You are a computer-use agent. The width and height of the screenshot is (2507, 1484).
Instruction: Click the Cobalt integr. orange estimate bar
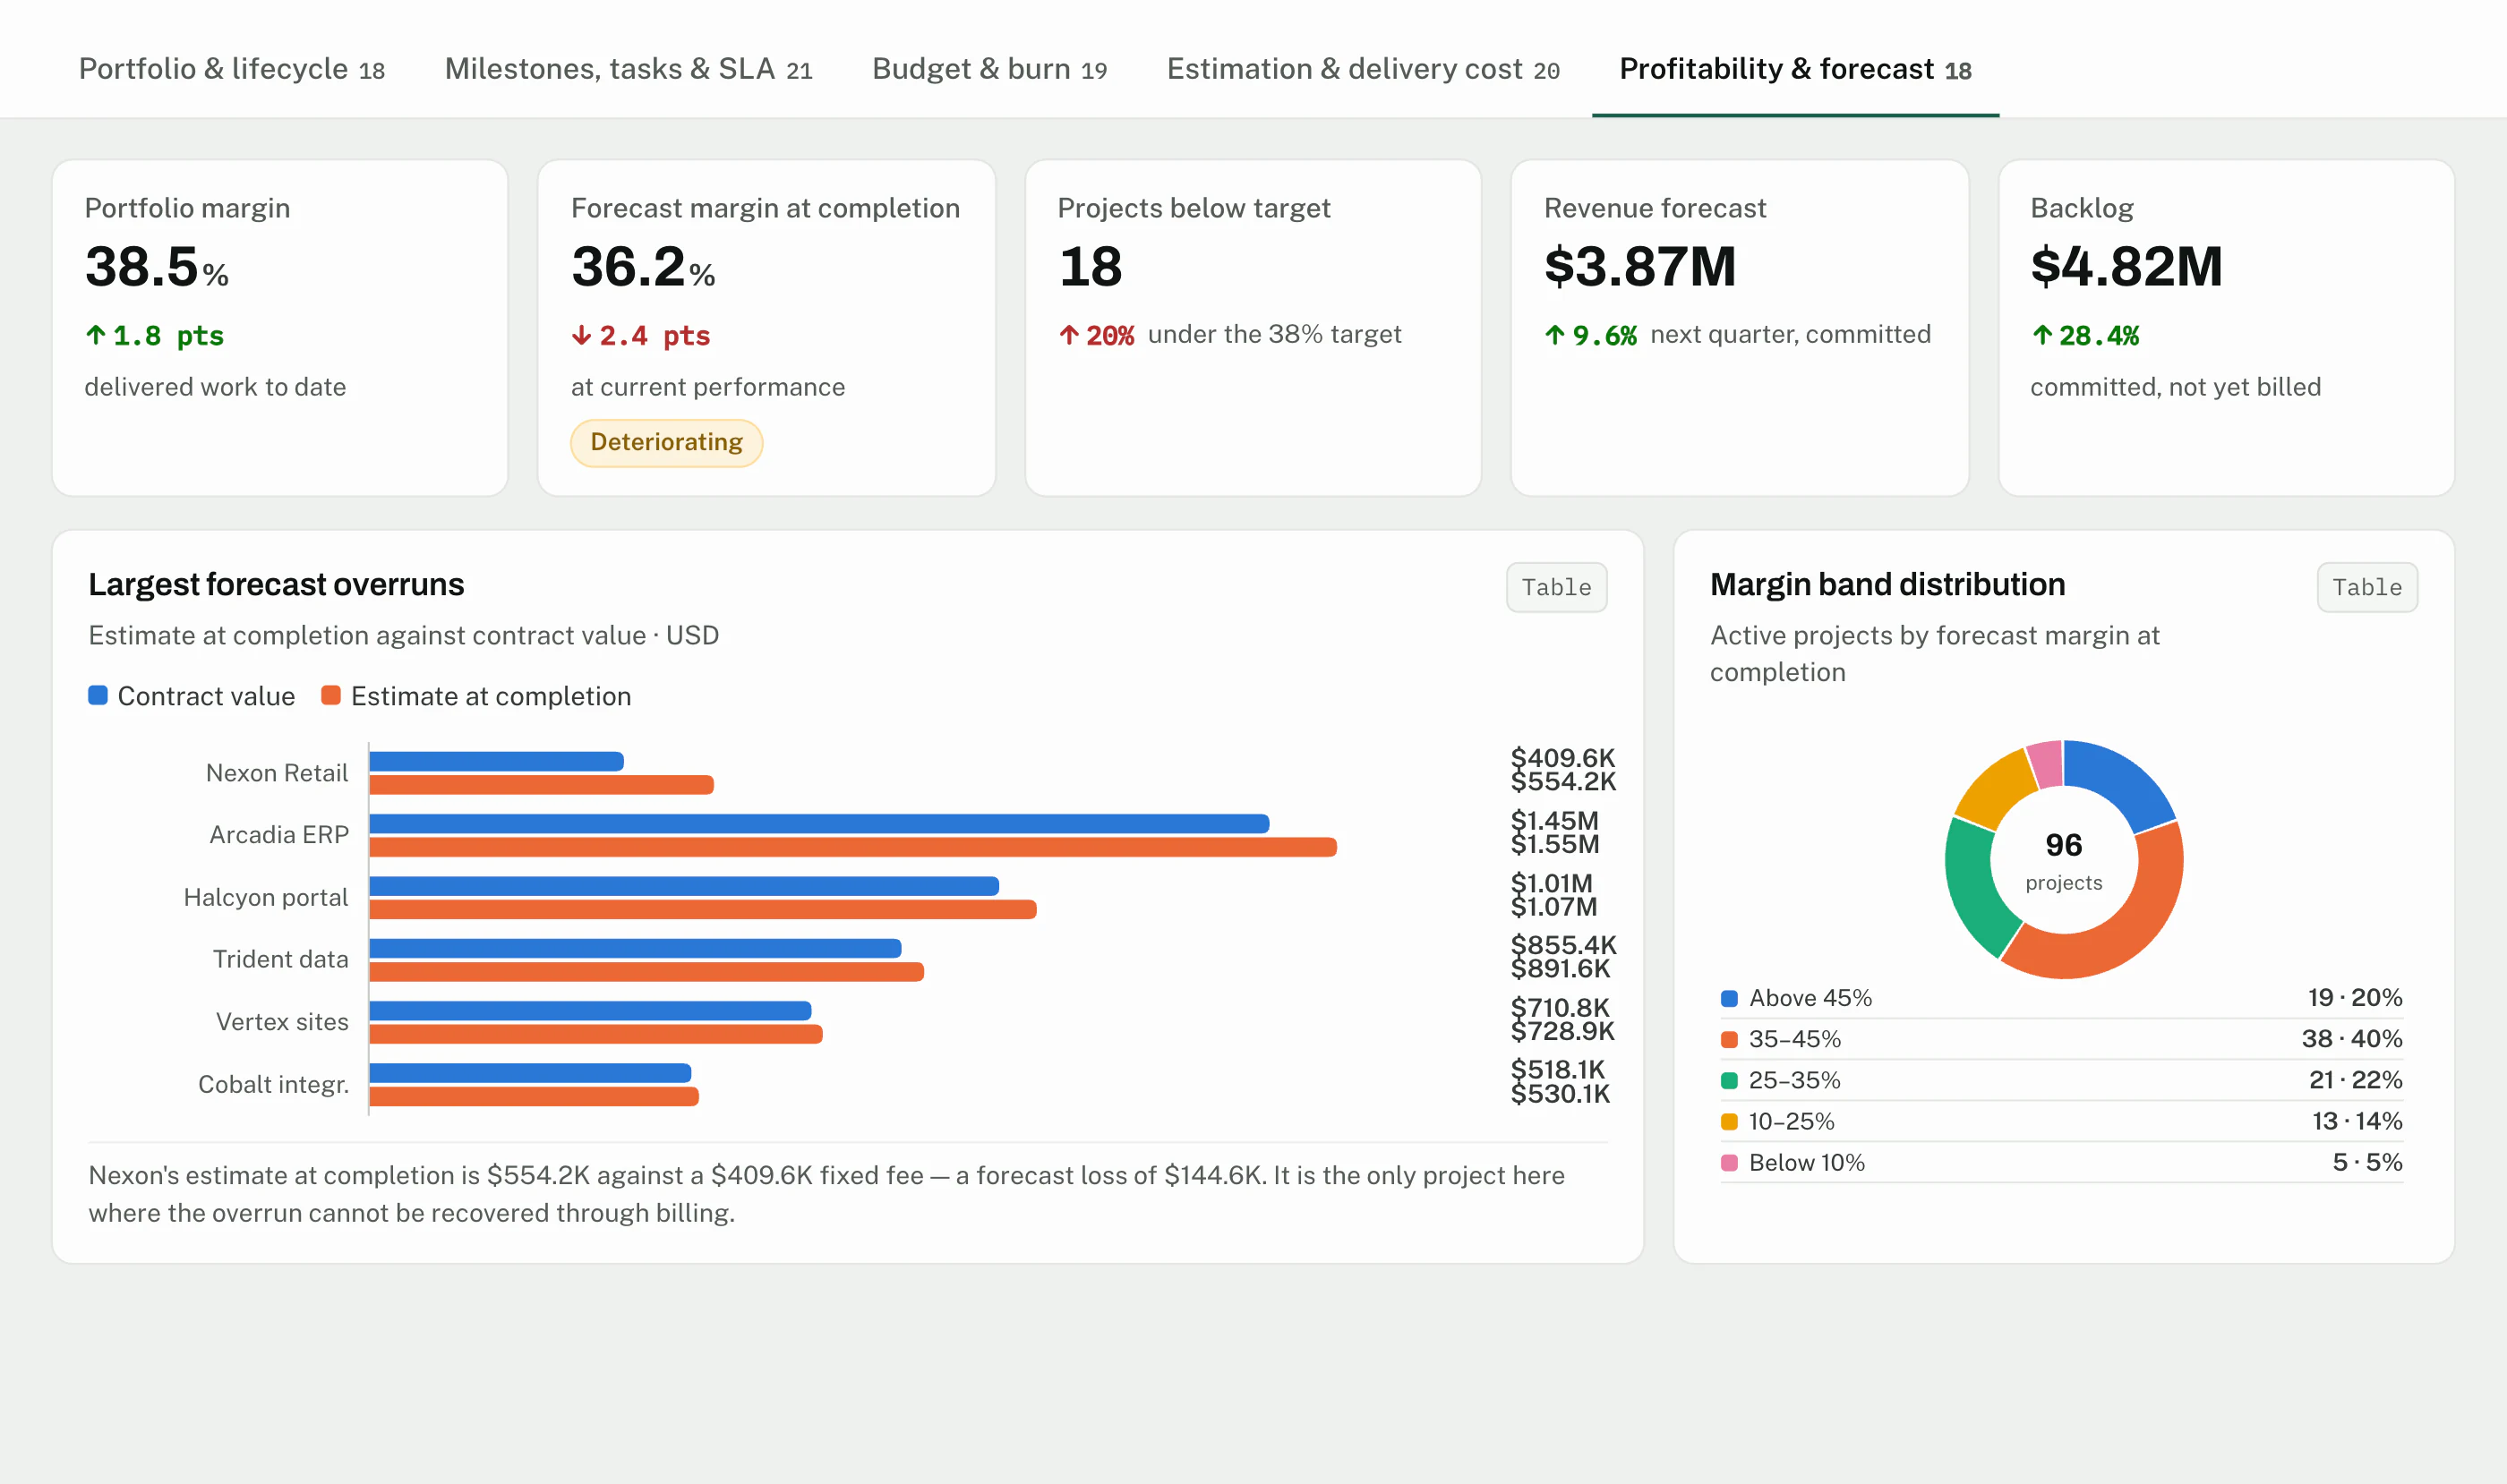tap(535, 1096)
